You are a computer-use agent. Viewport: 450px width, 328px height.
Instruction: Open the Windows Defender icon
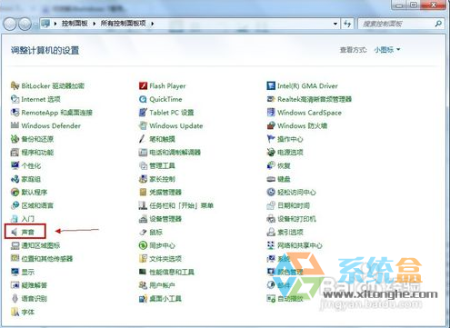[x=15, y=125]
